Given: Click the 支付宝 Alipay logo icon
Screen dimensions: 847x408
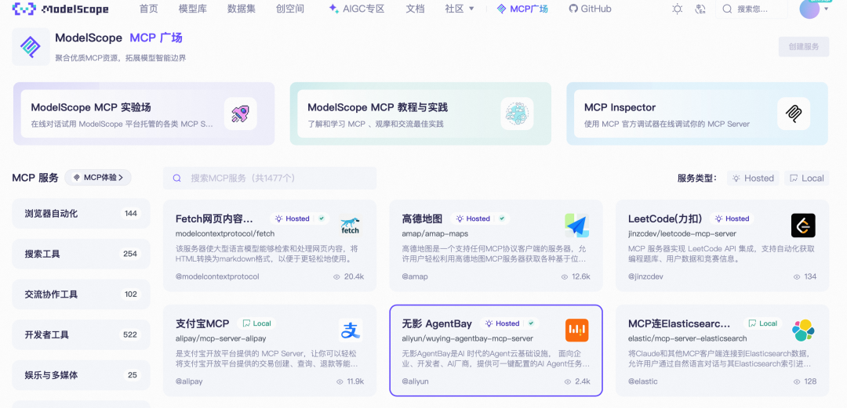Looking at the screenshot, I should (x=350, y=330).
